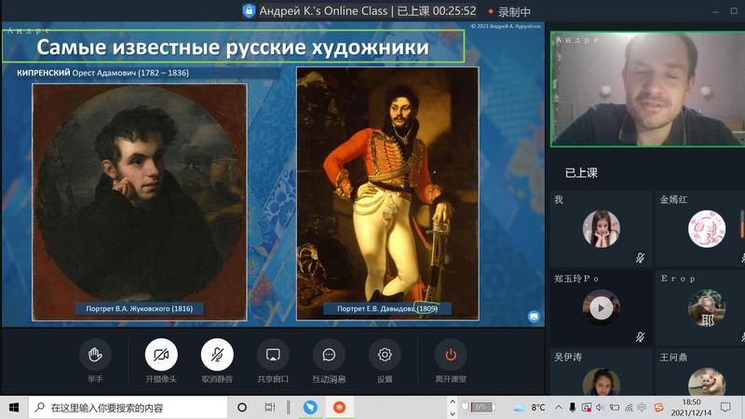Open interactive messages (互动消息) chat
745x419 pixels.
click(x=329, y=355)
